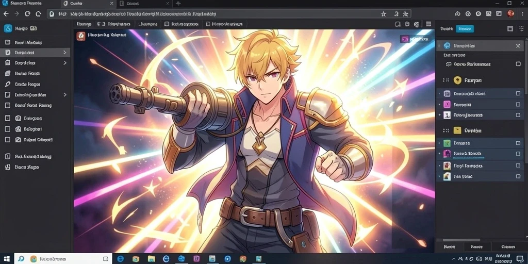
Task: Toggle the last checkbox item in canvas toolbar
Action: 208,24
